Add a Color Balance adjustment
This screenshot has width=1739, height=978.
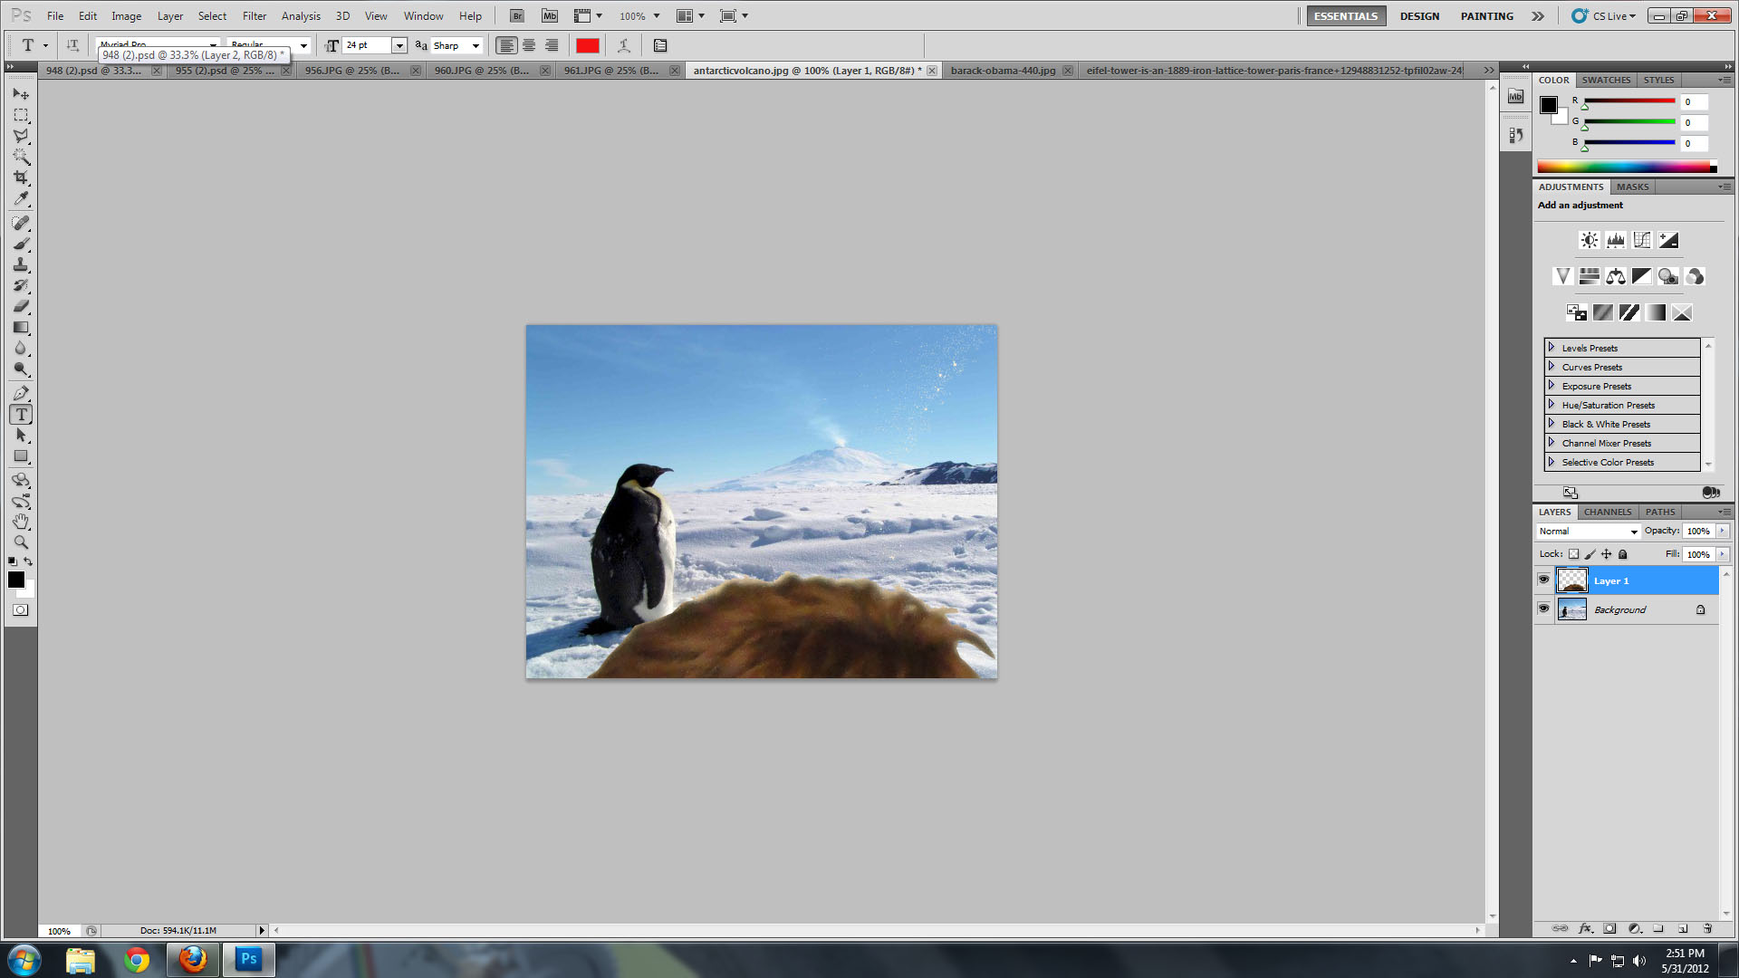(1616, 276)
